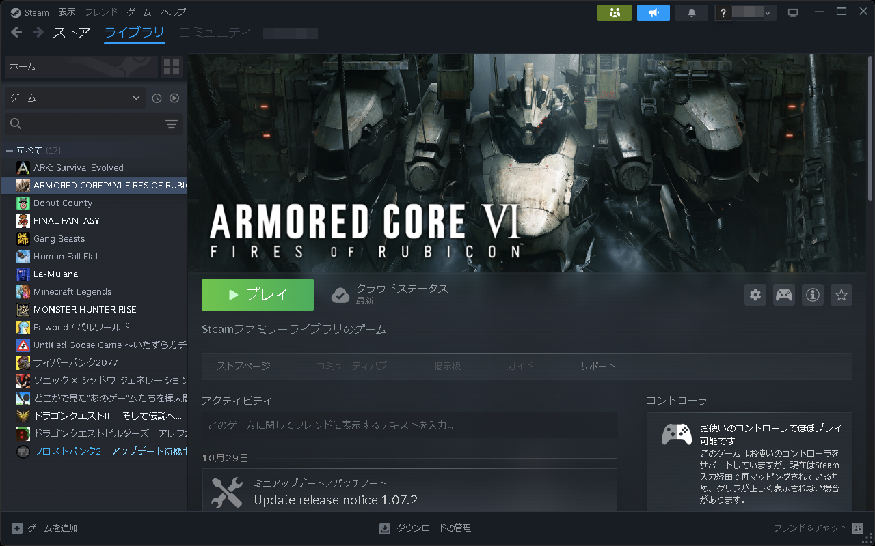Click the クラウドステータス label
Screen dimensions: 875x546
coord(402,289)
